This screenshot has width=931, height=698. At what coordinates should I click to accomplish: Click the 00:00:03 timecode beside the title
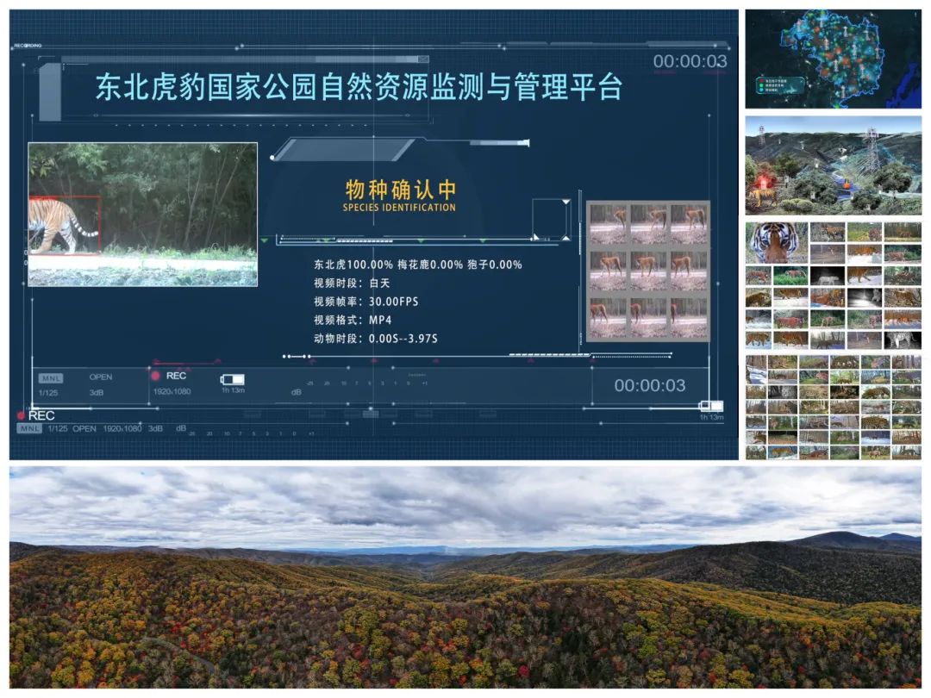click(690, 61)
